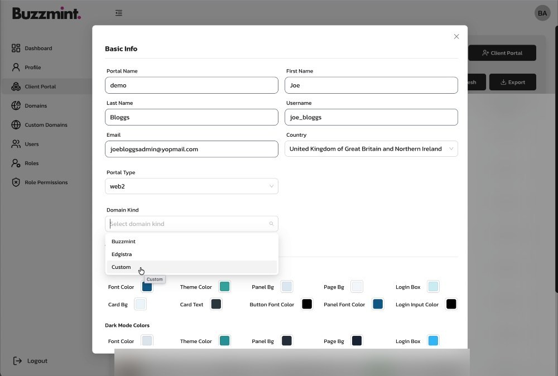Open the light mode Panel Bg swatch
The image size is (558, 376).
point(286,287)
